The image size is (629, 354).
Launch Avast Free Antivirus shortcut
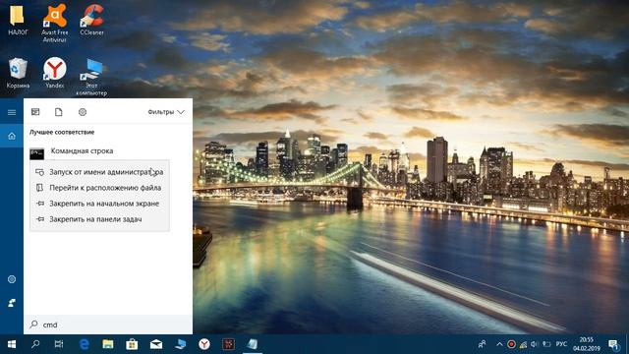click(x=55, y=23)
